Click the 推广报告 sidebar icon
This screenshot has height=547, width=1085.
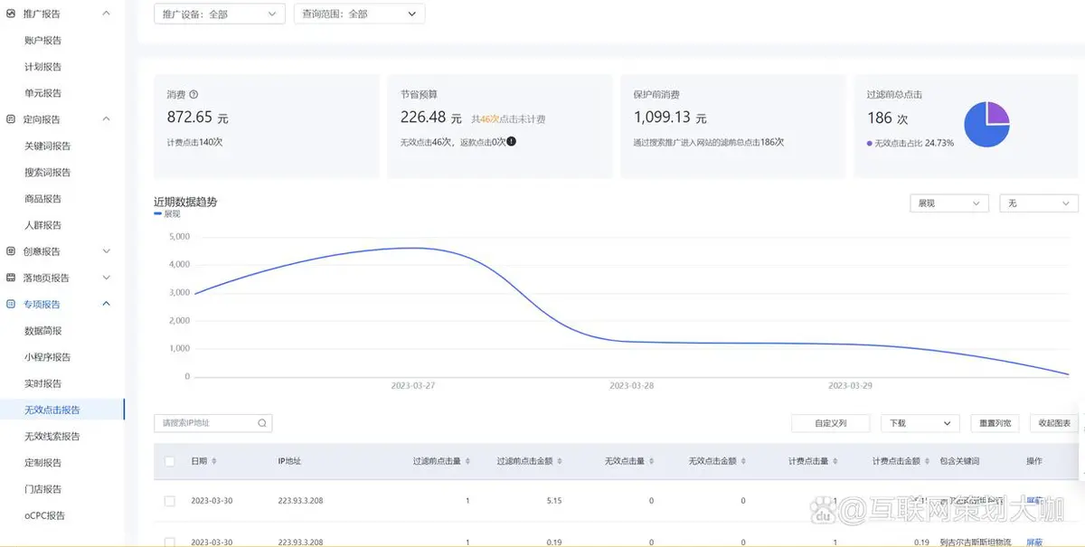coord(11,14)
